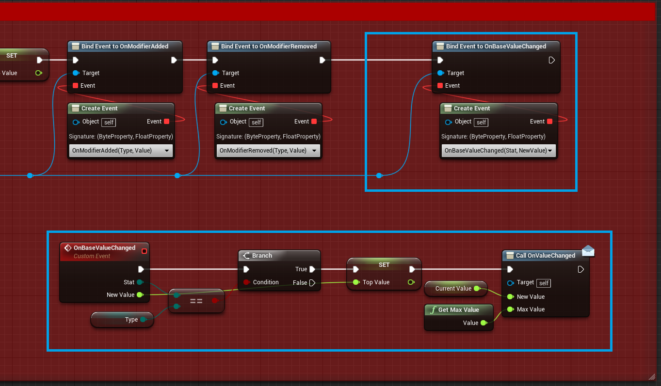Click the Branch node's False execution pin
Image resolution: width=661 pixels, height=386 pixels.
pyautogui.click(x=312, y=283)
